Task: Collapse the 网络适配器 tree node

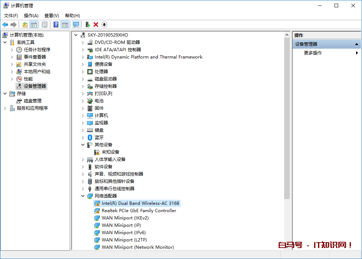Action: (83, 196)
